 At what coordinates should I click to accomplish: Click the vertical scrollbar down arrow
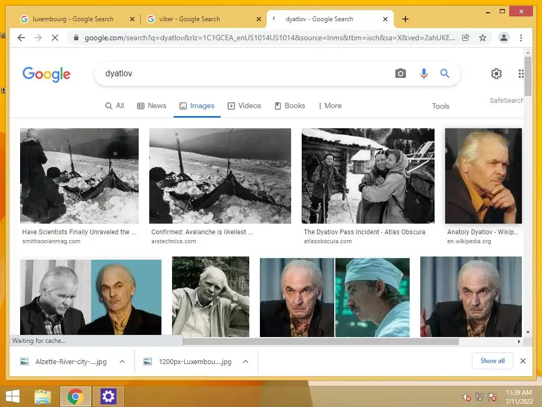tap(528, 332)
